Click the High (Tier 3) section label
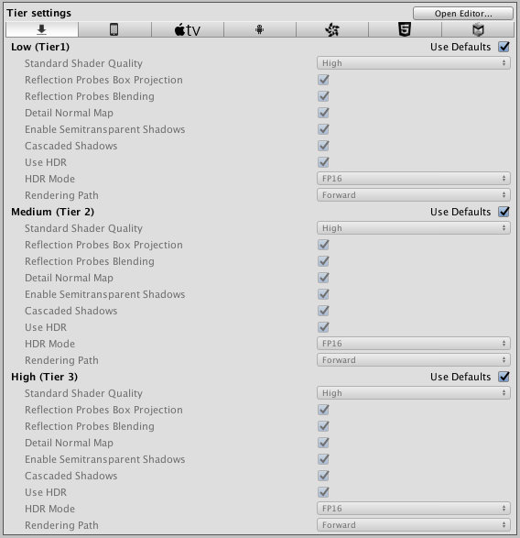The image size is (520, 538). pyautogui.click(x=44, y=377)
